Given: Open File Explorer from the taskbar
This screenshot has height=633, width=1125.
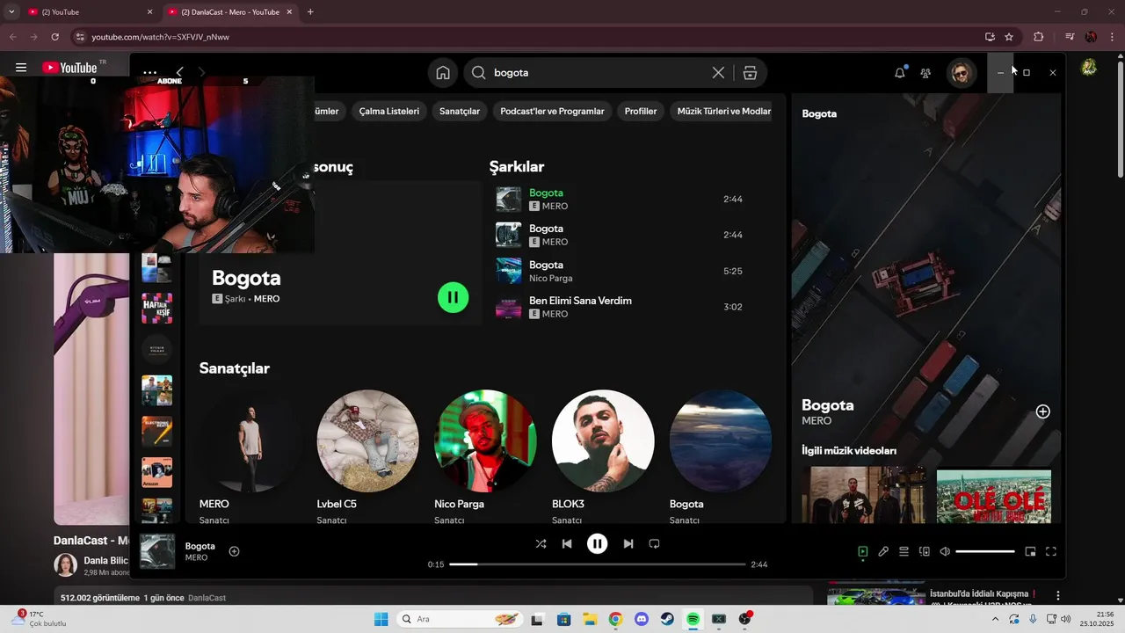Looking at the screenshot, I should tap(589, 620).
